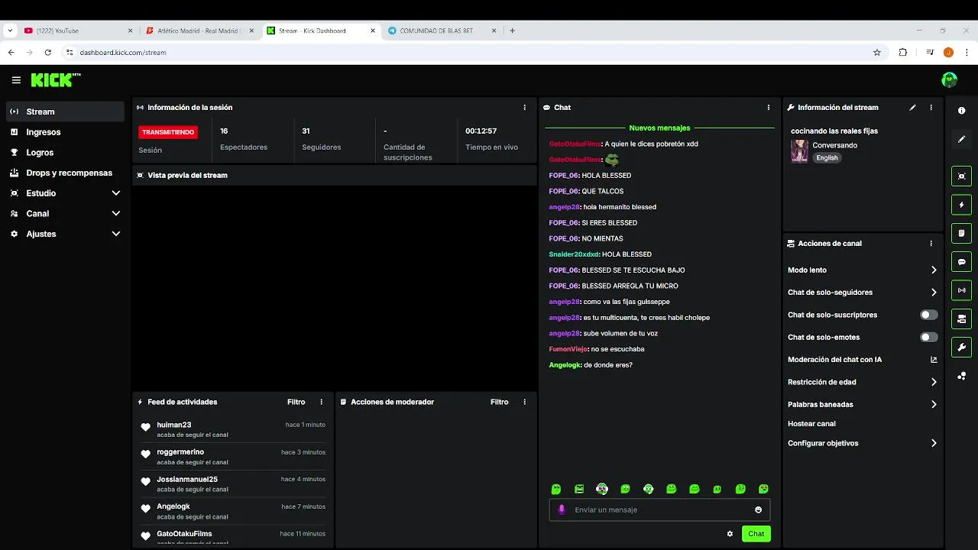Click username Snaider20xdxd in chat
The width and height of the screenshot is (978, 550).
click(x=574, y=254)
